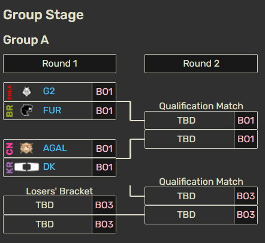265x243 pixels.
Task: Open the FUR team link
Action: coord(52,110)
